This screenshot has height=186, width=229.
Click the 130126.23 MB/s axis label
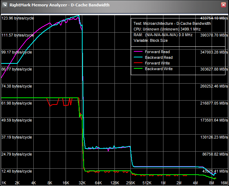pyautogui.click(x=214, y=137)
